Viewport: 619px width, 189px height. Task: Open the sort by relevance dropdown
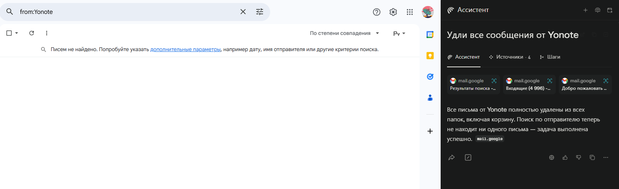point(345,33)
